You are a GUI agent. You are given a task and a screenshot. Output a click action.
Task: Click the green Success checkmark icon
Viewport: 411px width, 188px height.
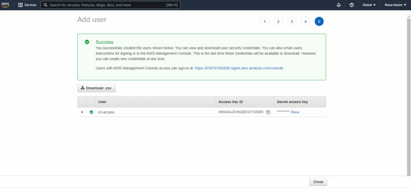[x=87, y=42]
